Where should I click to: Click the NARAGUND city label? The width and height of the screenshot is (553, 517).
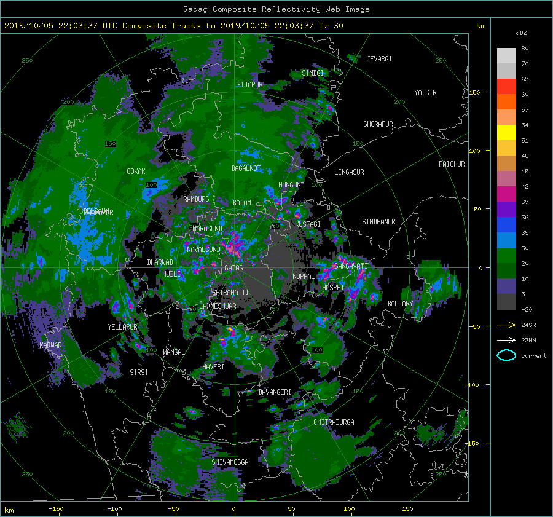pos(208,229)
